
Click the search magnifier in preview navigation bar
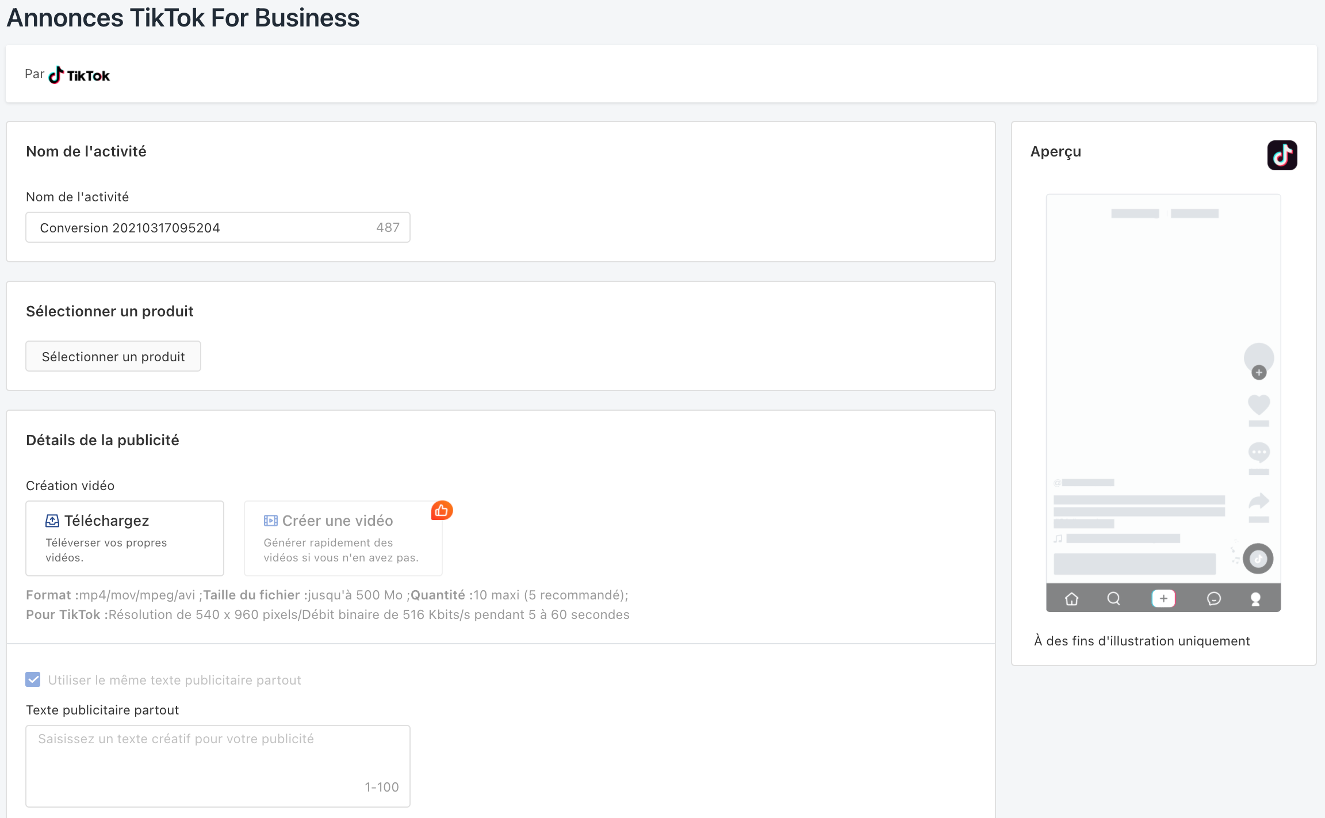click(1114, 599)
